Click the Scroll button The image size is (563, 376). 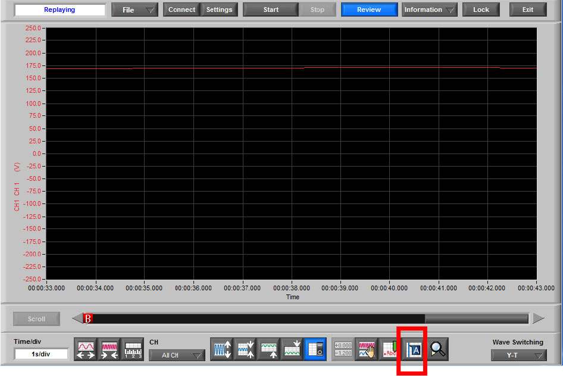37,319
